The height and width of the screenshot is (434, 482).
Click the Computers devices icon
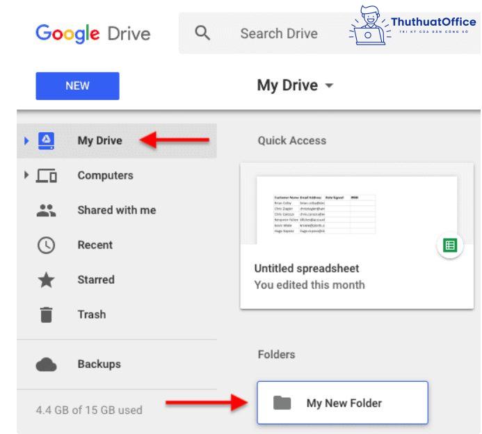pos(46,176)
